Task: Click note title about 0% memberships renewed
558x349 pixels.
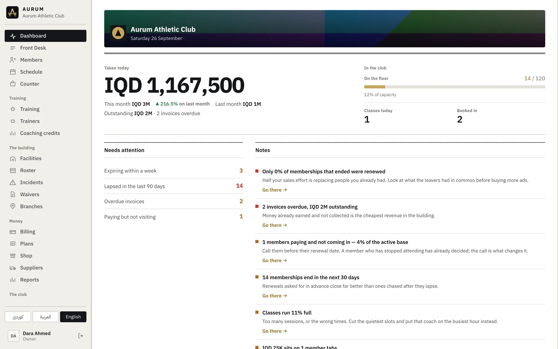Action: (324, 172)
